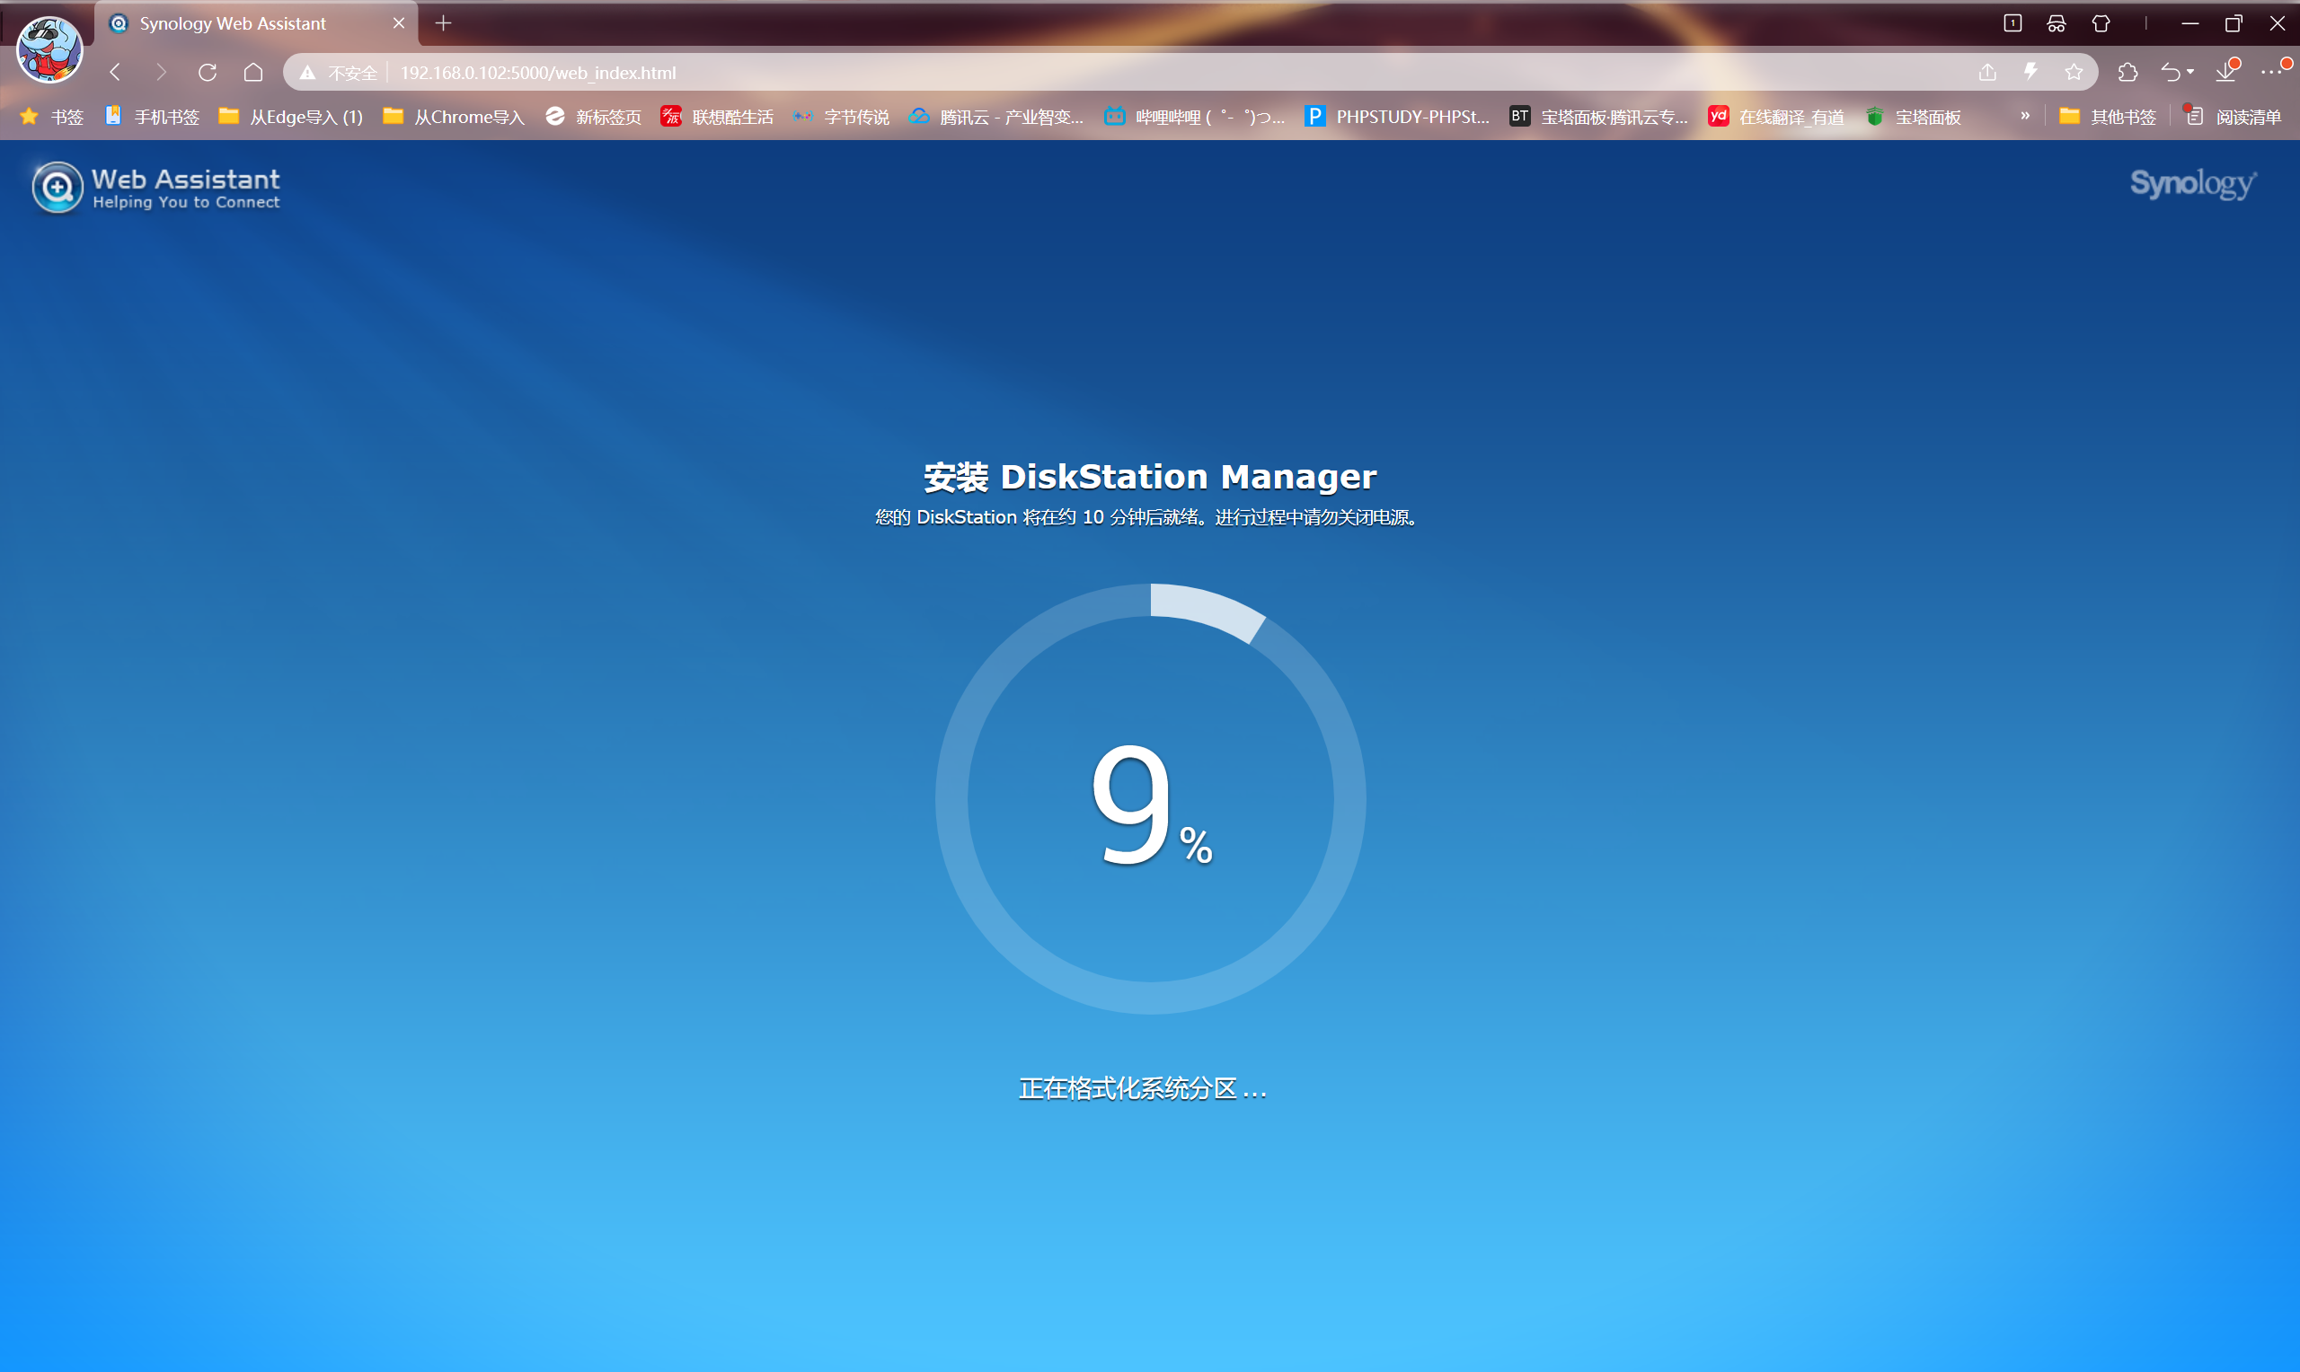Open the downloads icon
Screen dimensions: 2300x1372
(2227, 71)
